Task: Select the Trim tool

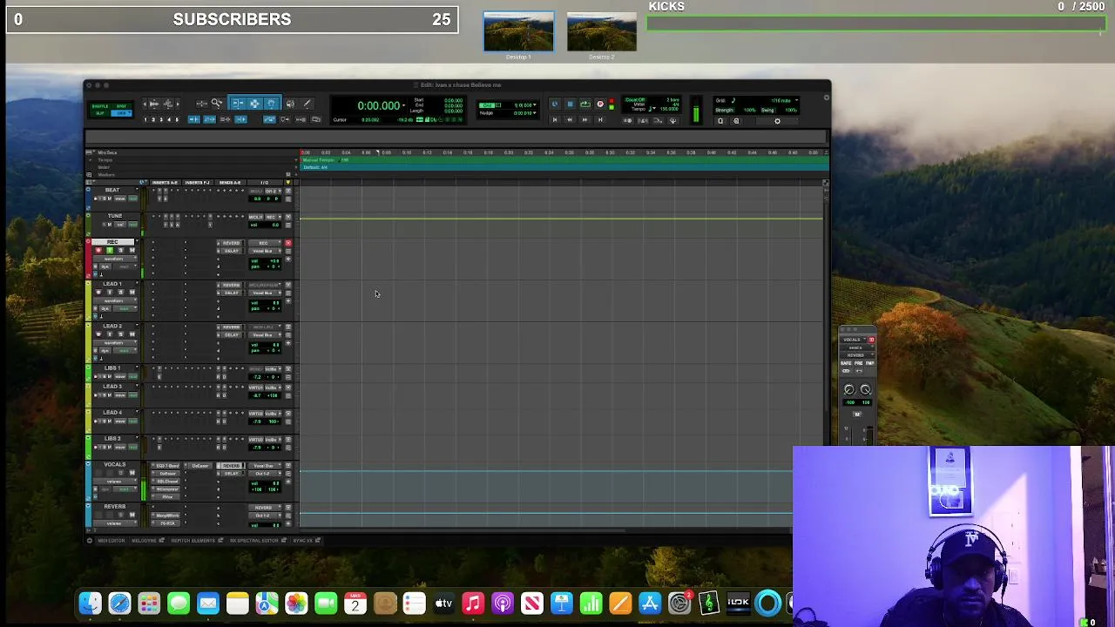Action: coord(238,103)
